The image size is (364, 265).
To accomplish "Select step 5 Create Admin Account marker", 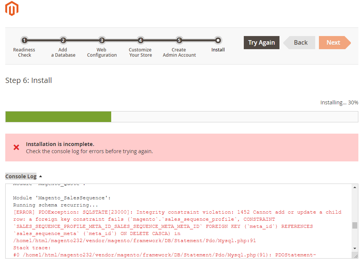I will click(179, 41).
